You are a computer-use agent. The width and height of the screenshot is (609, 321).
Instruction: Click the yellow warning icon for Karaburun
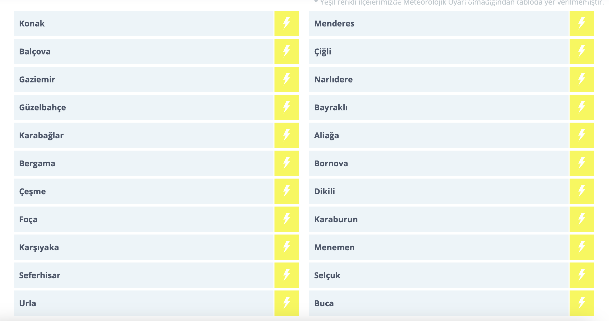click(582, 219)
